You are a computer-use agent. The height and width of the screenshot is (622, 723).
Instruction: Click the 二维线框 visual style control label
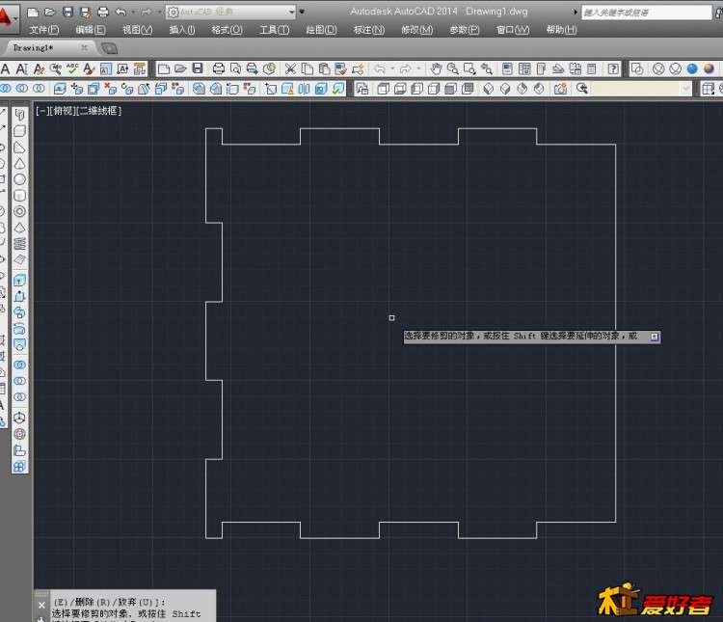point(98,111)
